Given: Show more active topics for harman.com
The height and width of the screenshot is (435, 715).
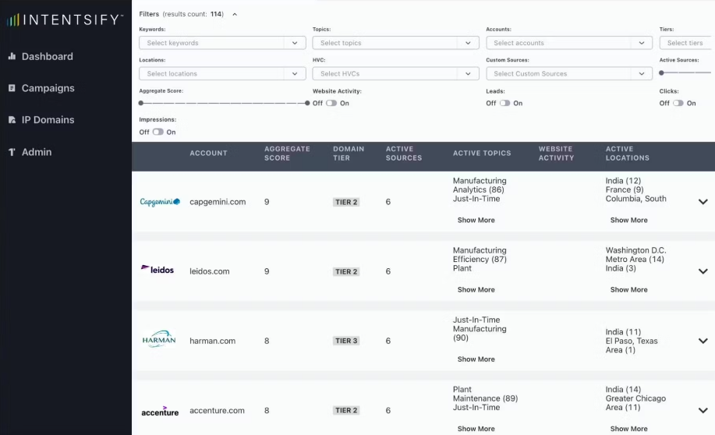Looking at the screenshot, I should (x=476, y=359).
